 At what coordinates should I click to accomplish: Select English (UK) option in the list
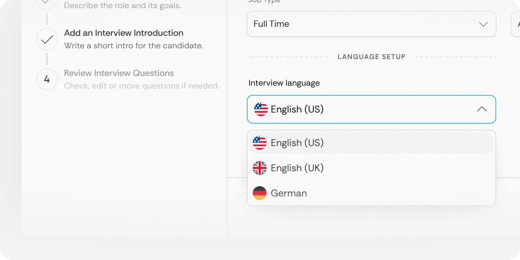tap(371, 168)
